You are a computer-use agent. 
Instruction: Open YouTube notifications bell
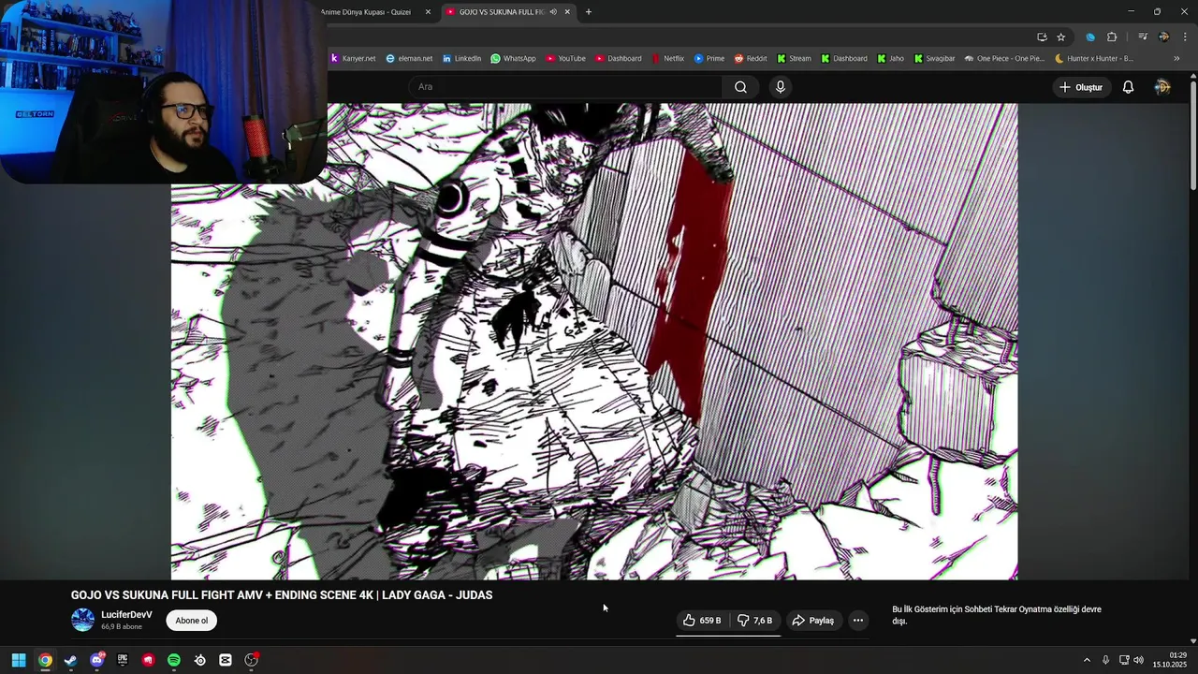click(x=1128, y=87)
